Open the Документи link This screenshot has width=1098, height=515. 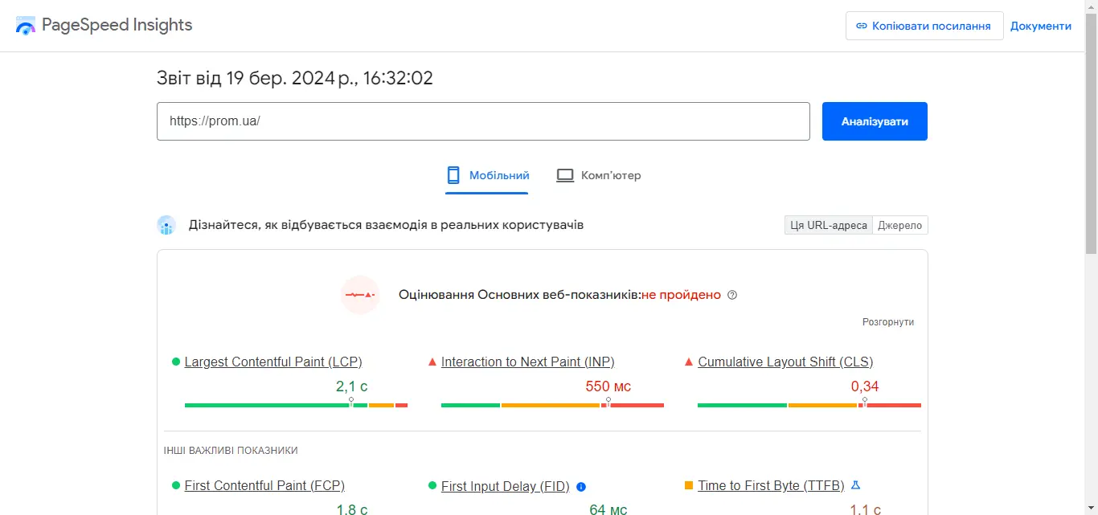[x=1041, y=25]
